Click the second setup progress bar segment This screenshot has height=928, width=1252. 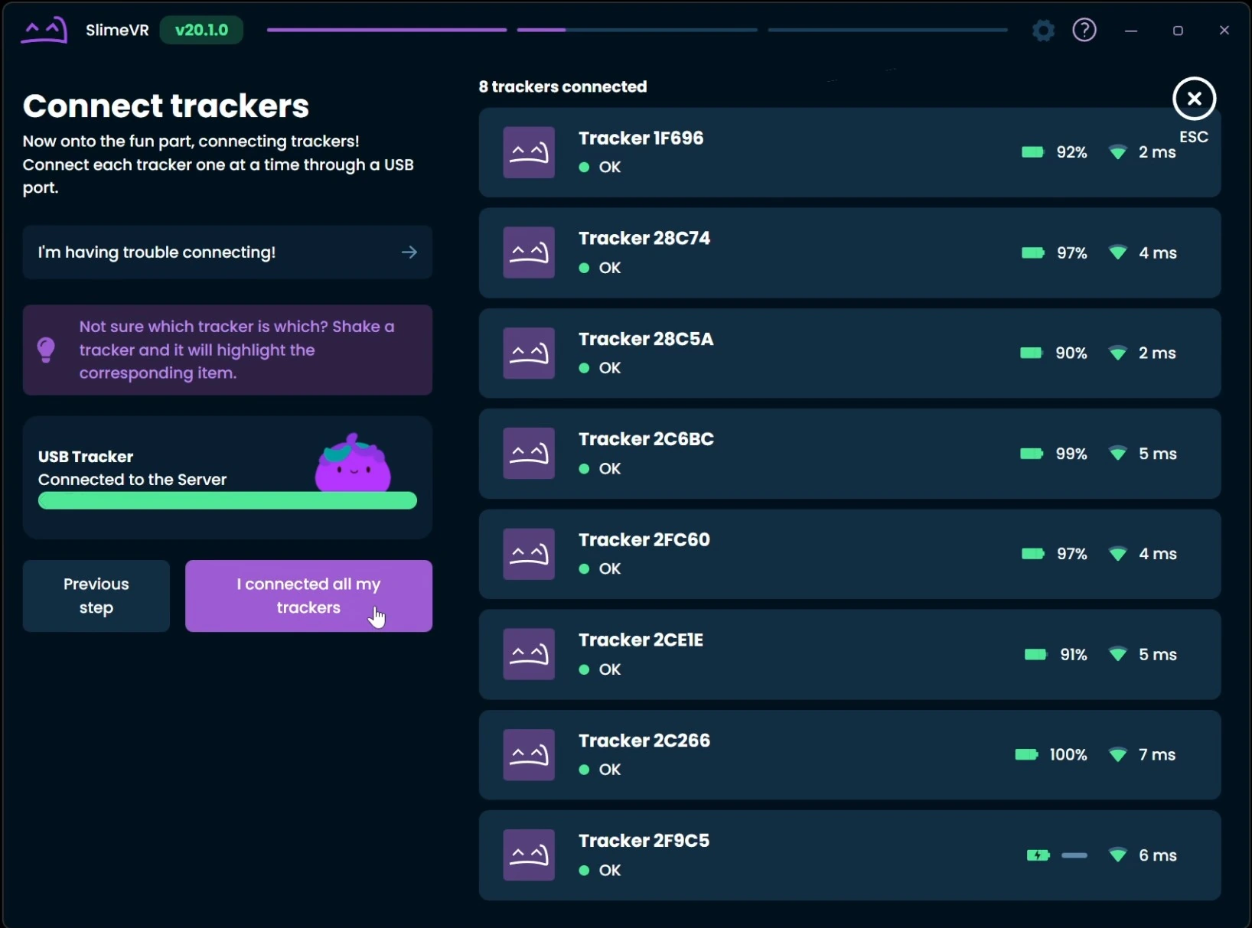tap(637, 30)
